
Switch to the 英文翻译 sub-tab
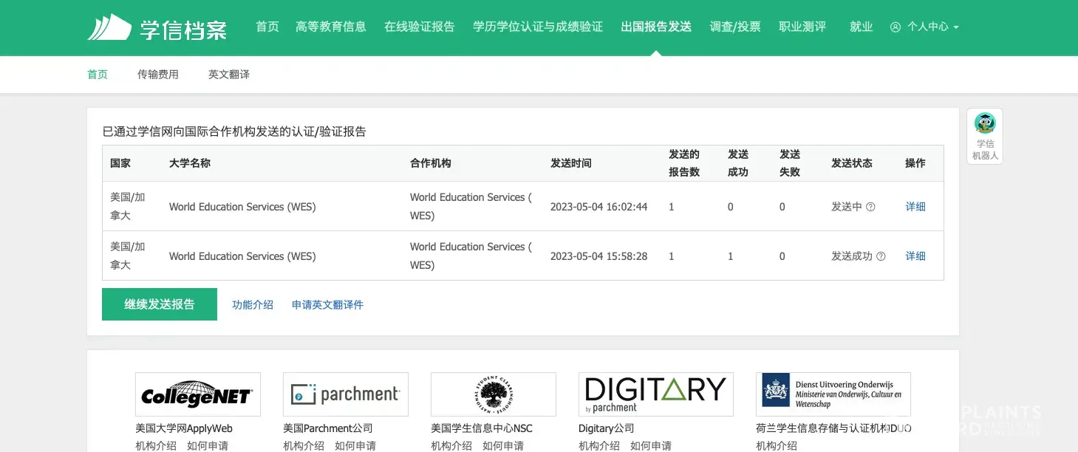[x=229, y=75]
